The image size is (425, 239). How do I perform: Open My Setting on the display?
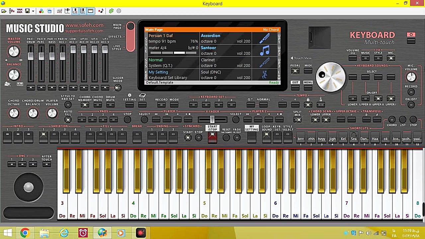(x=158, y=72)
